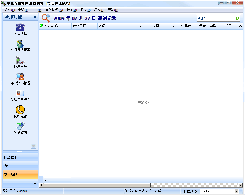Open the 系统 menu
Screen dimensions: 245x196
[x=99, y=10]
